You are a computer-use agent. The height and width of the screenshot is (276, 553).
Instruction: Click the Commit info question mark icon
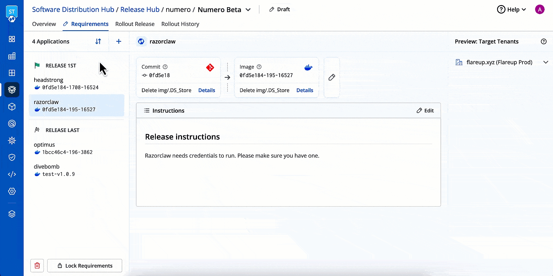tap(165, 67)
